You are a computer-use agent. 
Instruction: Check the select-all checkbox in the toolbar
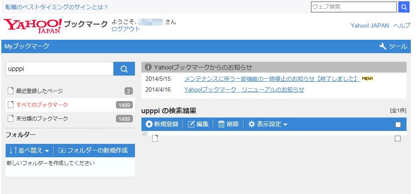coord(398,124)
